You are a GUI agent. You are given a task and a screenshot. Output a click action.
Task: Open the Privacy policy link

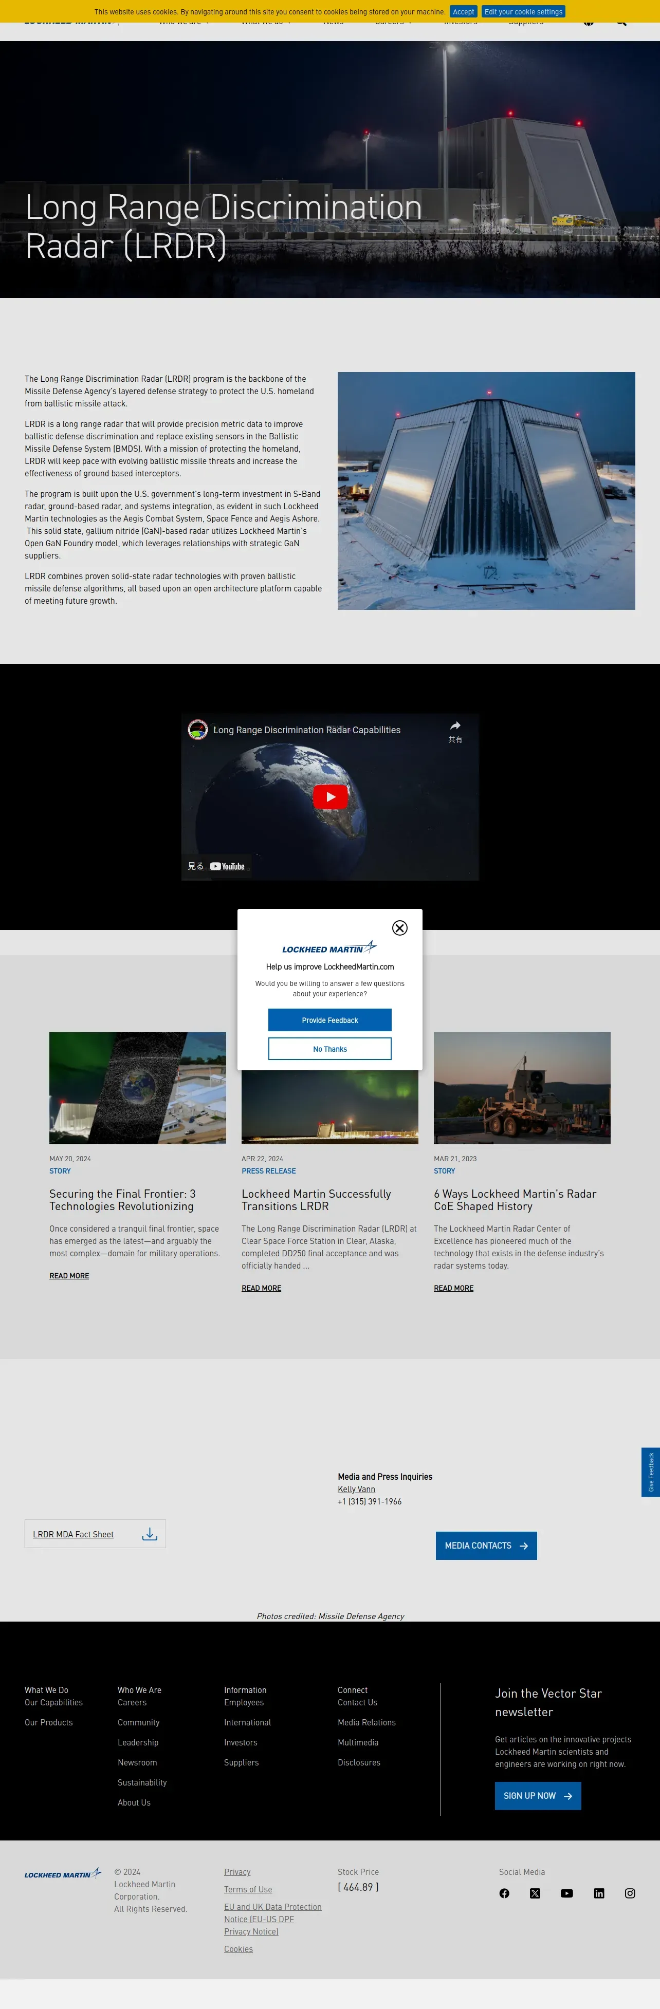pyautogui.click(x=237, y=1872)
